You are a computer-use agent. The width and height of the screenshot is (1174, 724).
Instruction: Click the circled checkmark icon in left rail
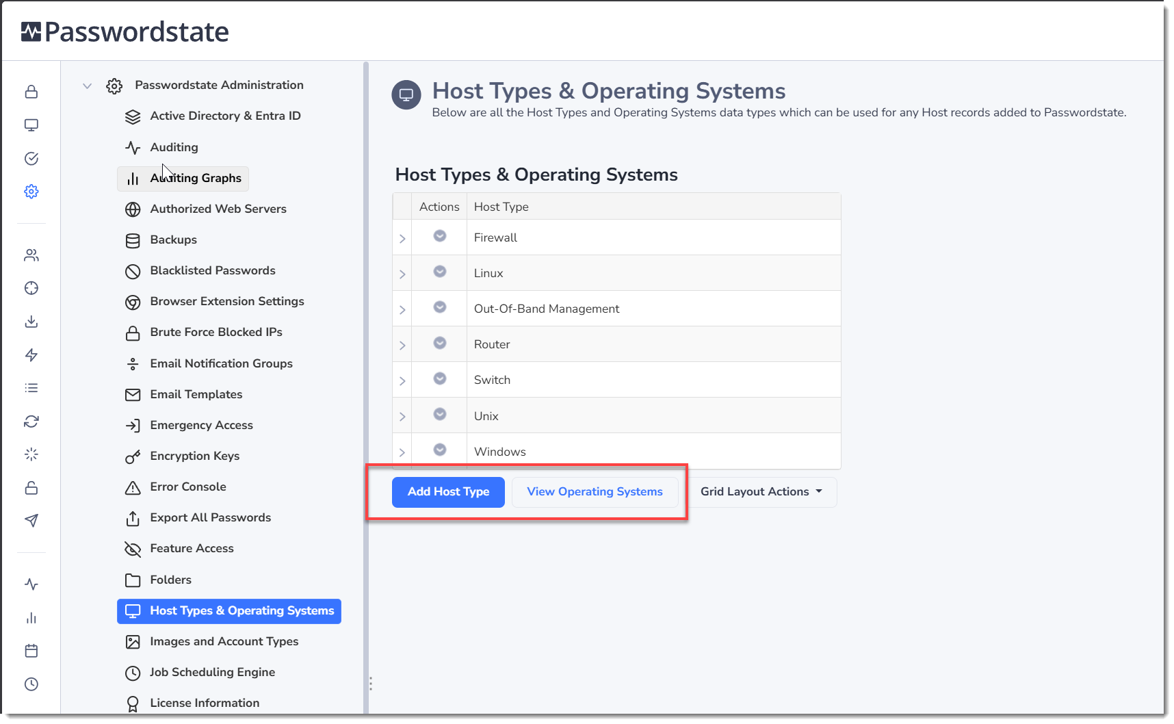click(31, 159)
